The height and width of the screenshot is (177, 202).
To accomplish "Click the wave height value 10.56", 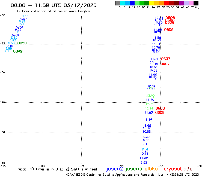I will [147, 132].
